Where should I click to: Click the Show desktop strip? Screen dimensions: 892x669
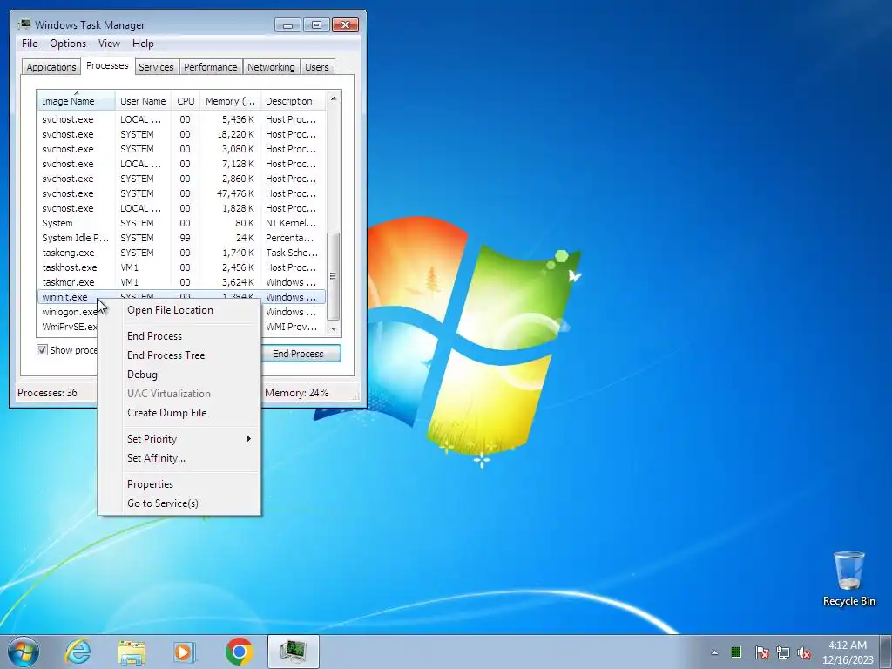886,652
